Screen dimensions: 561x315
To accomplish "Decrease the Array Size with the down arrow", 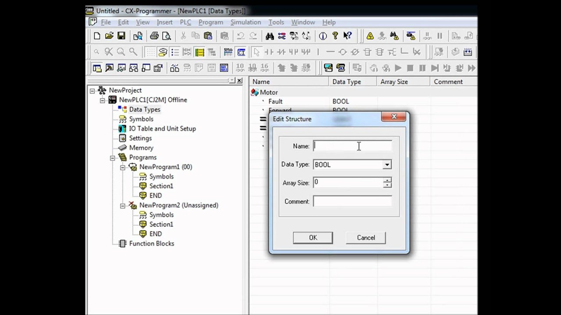I will coord(387,185).
